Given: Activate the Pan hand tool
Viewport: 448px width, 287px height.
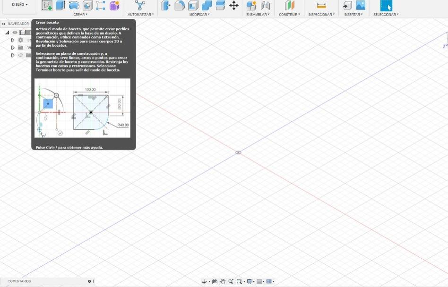Looking at the screenshot, I should (x=223, y=282).
